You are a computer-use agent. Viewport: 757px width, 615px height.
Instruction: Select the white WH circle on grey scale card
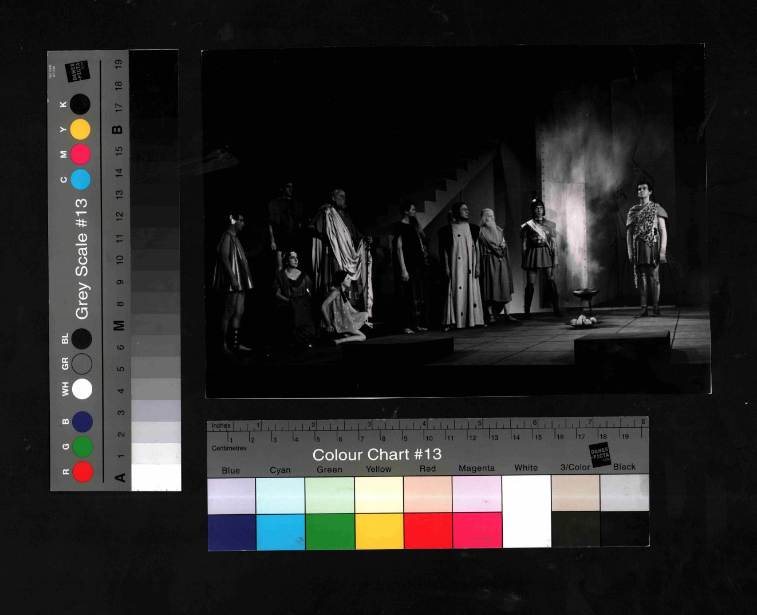(82, 389)
